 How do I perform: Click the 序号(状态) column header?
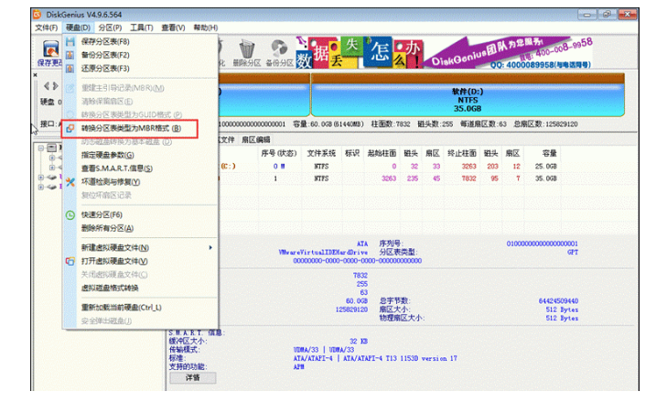(279, 153)
